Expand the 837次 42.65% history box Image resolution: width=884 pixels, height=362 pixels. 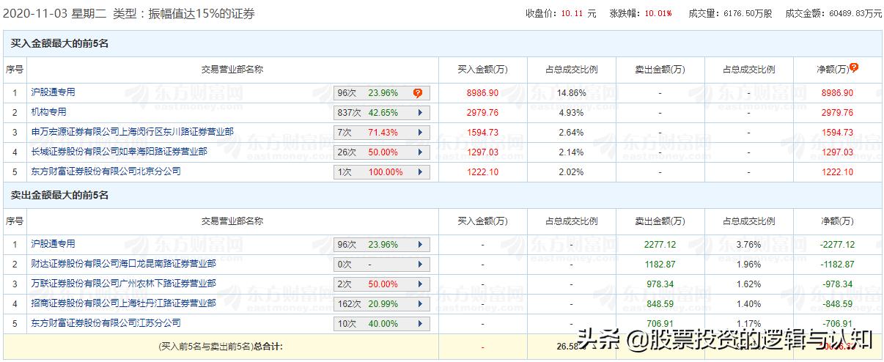click(x=382, y=113)
